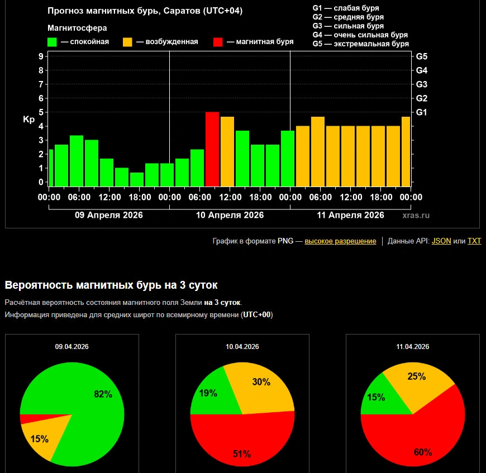Click the red "магнитная буря" legend swatch
This screenshot has height=473, width=486.
click(x=218, y=42)
